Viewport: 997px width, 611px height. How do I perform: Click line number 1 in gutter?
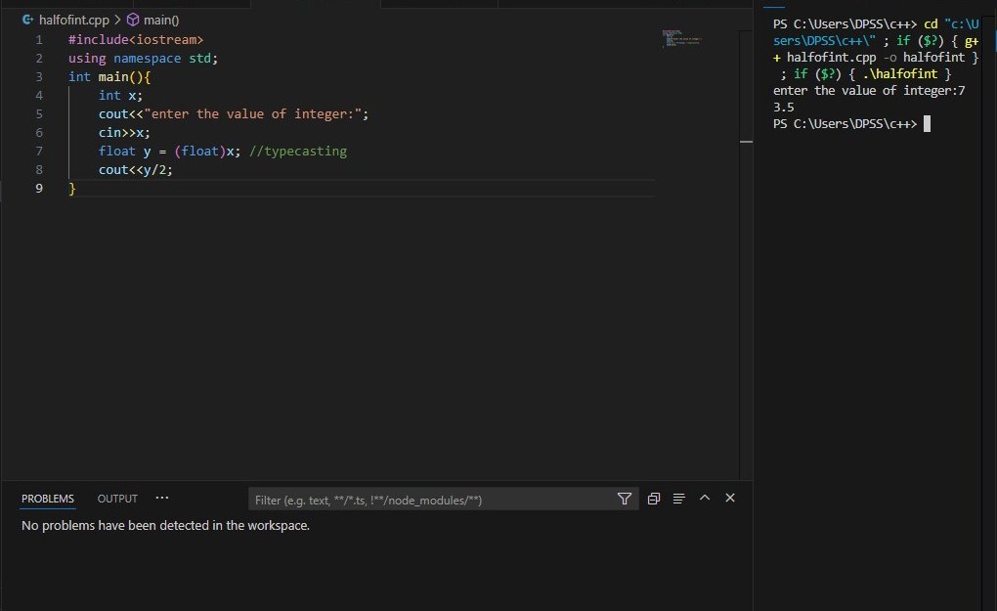pyautogui.click(x=39, y=39)
